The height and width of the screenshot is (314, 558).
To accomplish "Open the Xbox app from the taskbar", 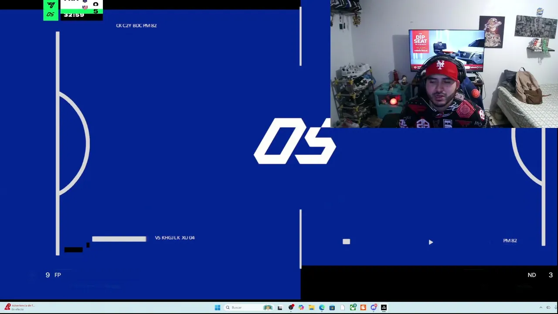I will point(353,307).
